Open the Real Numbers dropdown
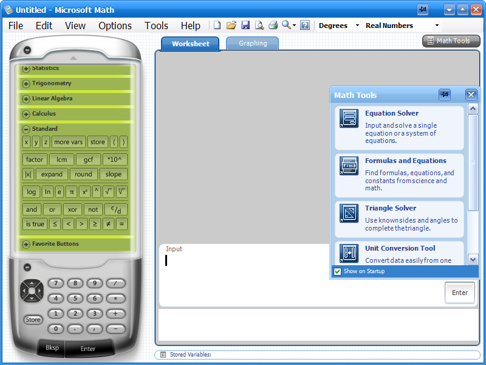486x365 pixels. (437, 26)
